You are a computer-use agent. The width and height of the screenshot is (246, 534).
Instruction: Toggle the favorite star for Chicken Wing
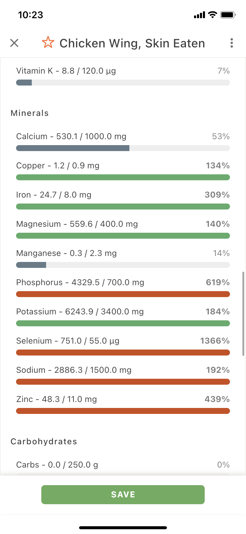pos(48,42)
